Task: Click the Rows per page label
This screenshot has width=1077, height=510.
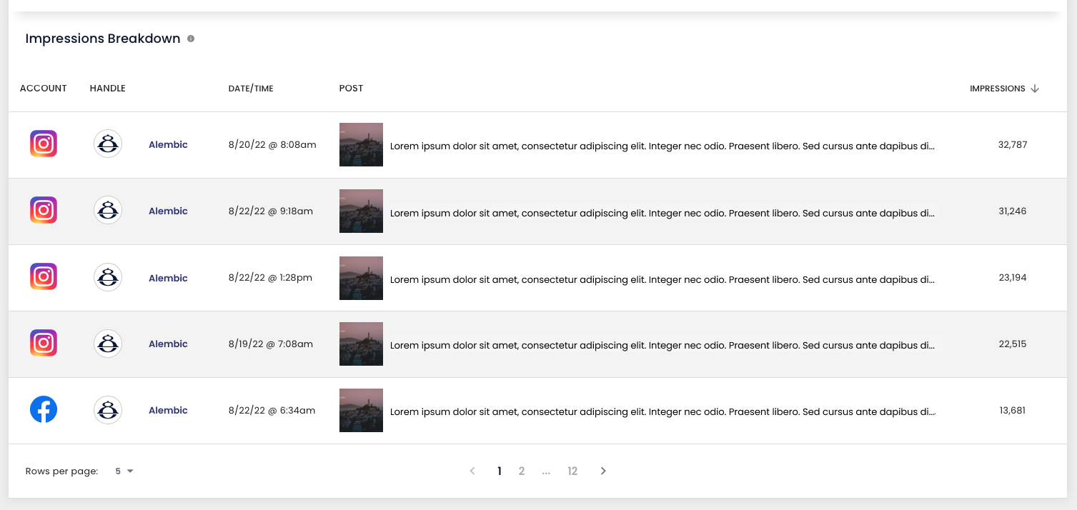Action: [x=61, y=471]
